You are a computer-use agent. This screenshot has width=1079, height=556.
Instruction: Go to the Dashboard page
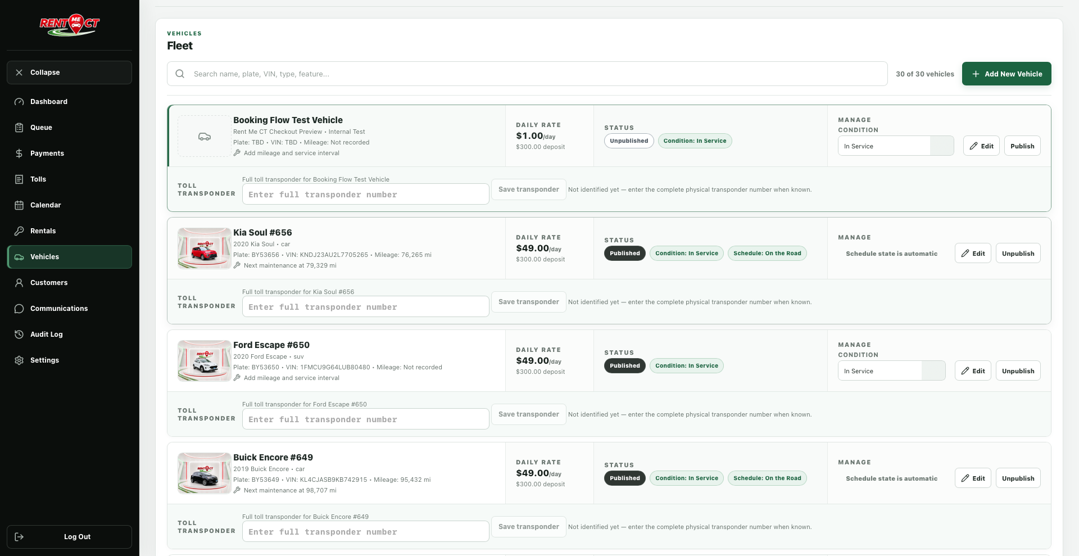pos(70,102)
